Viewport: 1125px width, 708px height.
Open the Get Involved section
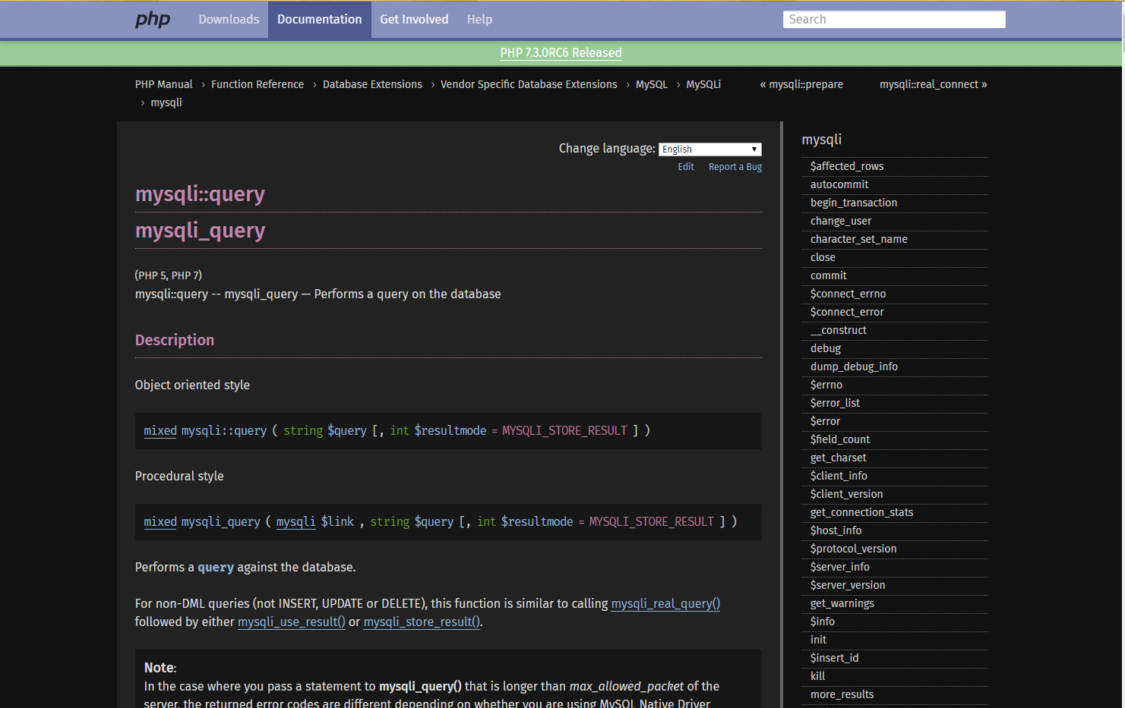click(x=414, y=19)
